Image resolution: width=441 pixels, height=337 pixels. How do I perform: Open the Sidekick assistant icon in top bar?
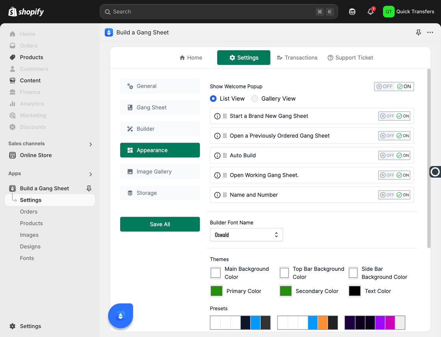click(x=352, y=12)
